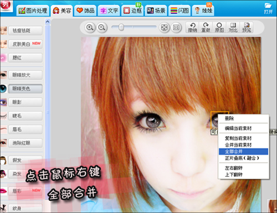
Task: Click the zoom in magnifier icon
Action: click(x=90, y=28)
